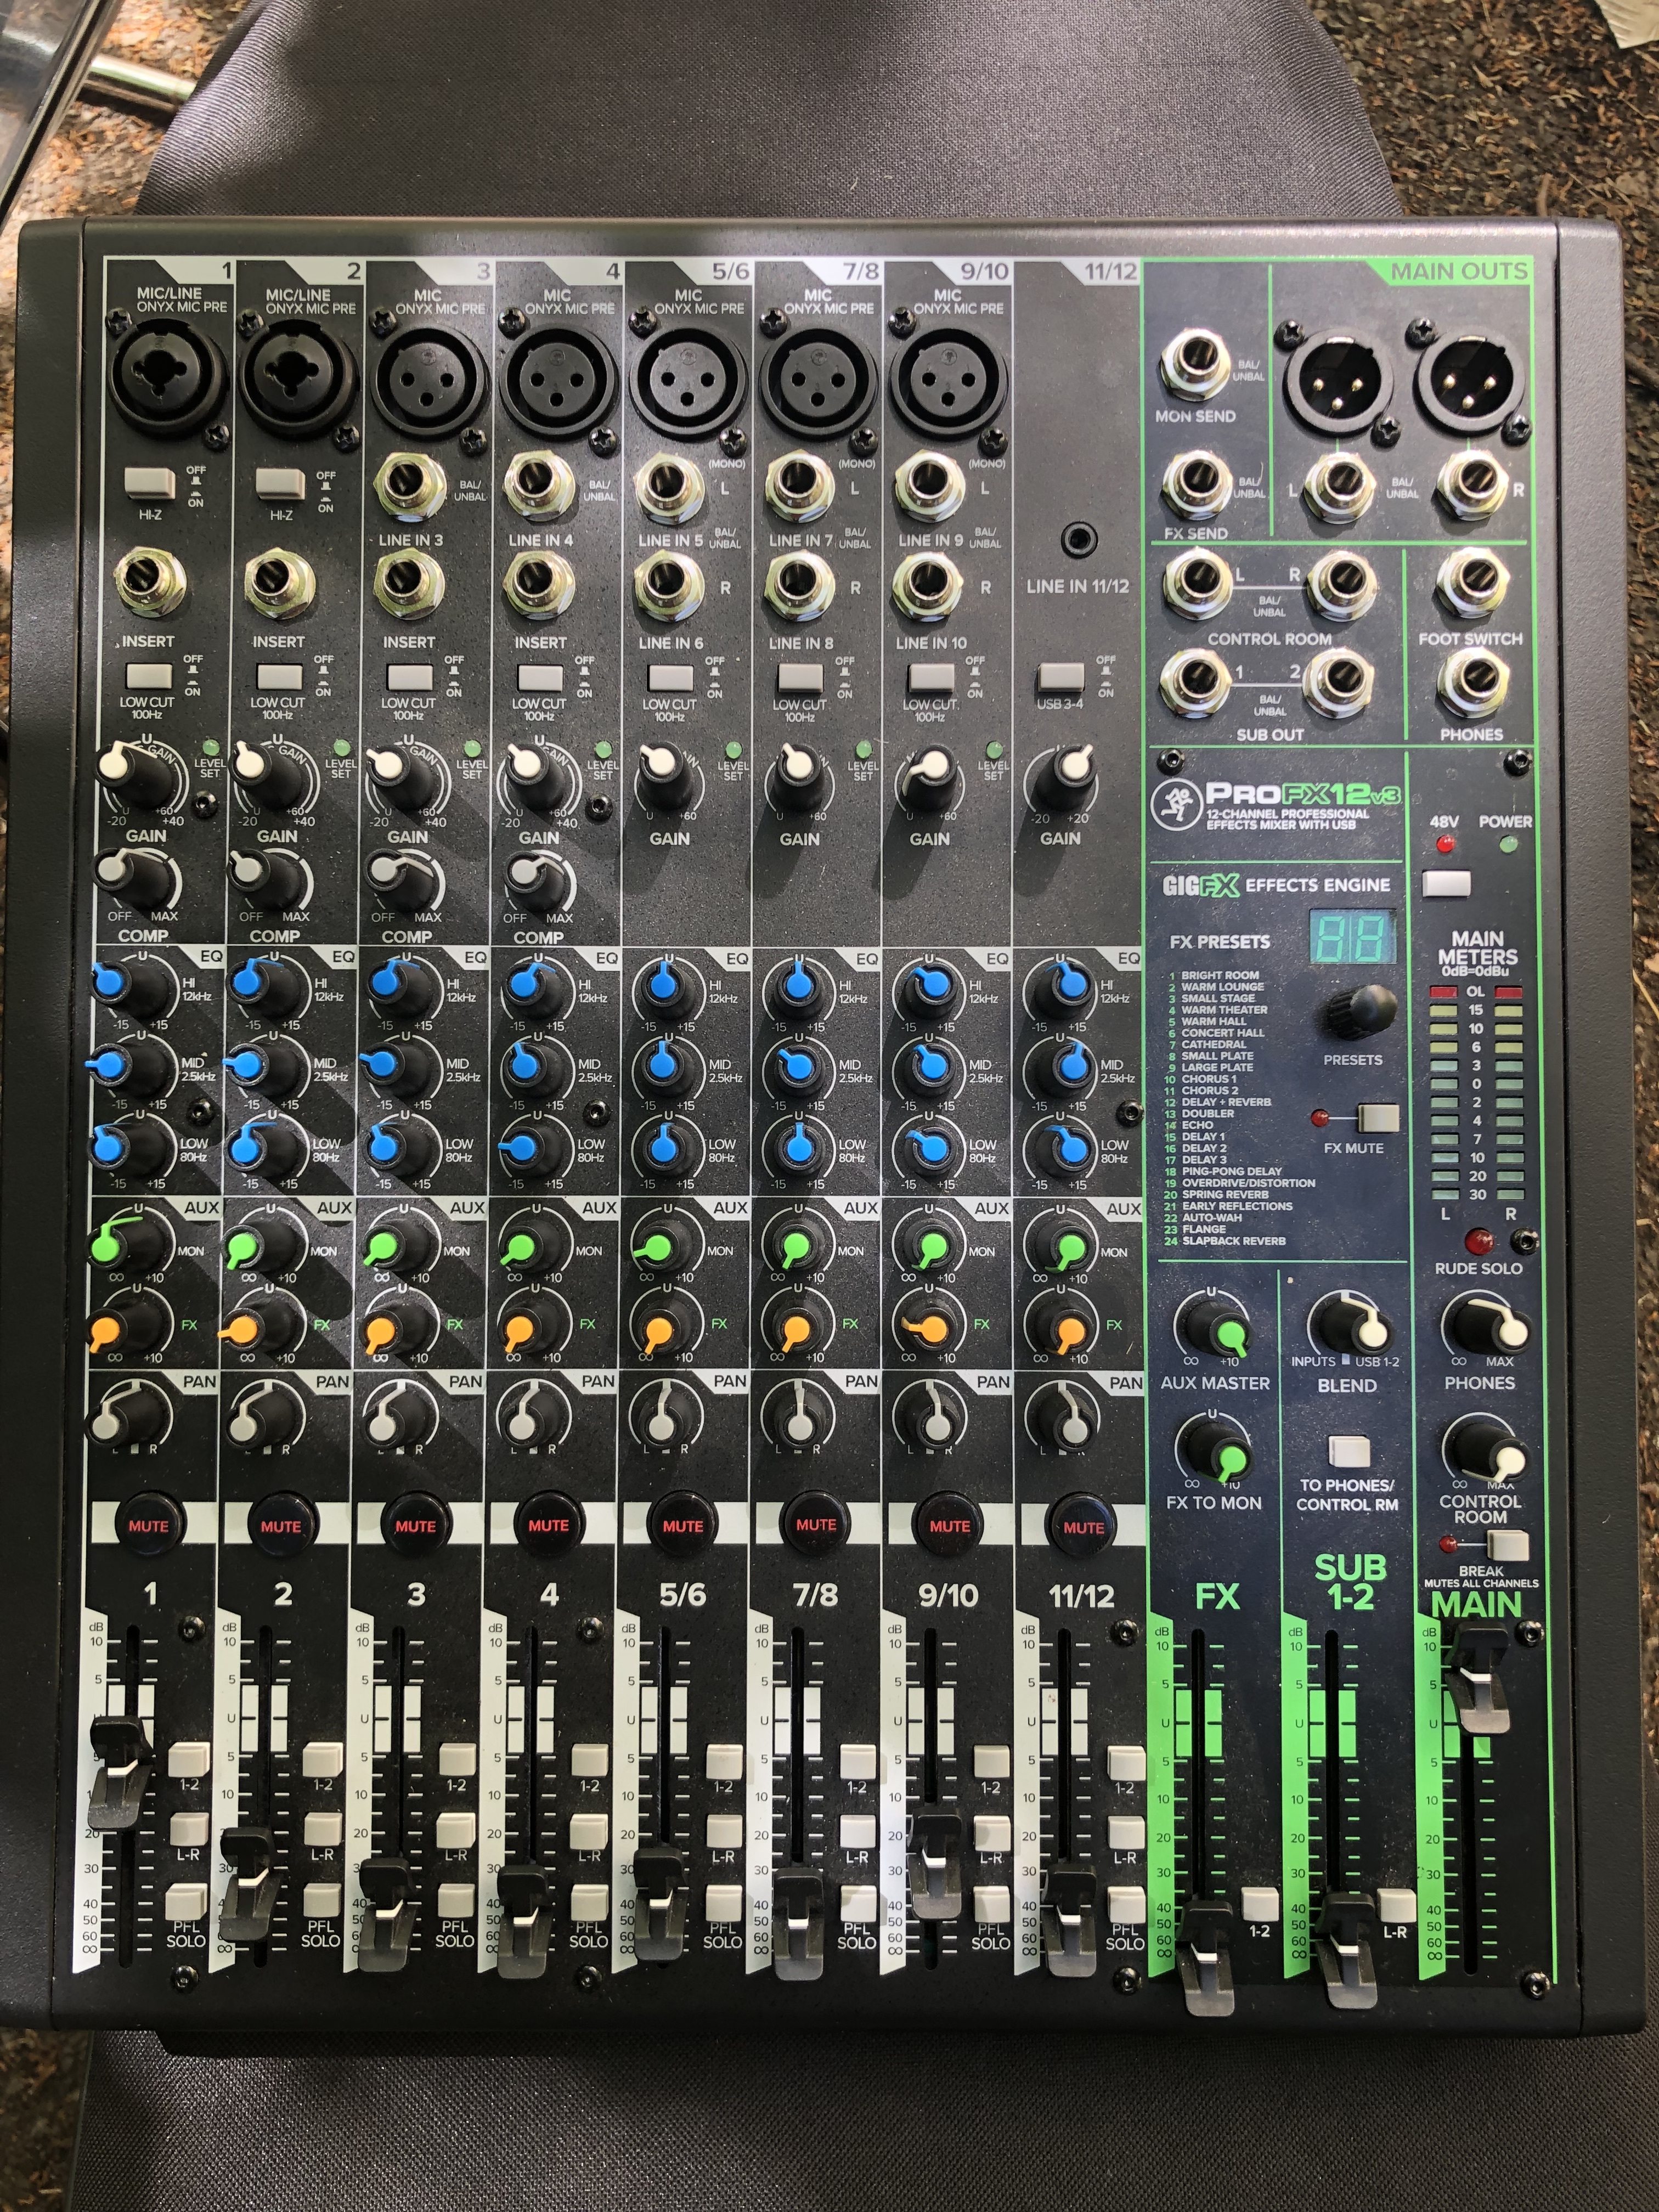Viewport: 1659px width, 2212px height.
Task: Click the "SPRING REVERB" preset label
Action: [x=1225, y=1194]
